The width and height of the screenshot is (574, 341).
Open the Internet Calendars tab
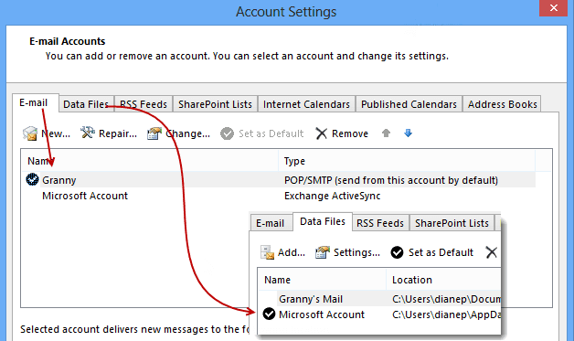coord(306,104)
